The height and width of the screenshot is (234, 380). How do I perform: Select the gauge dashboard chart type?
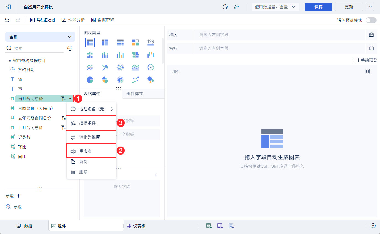click(x=151, y=67)
